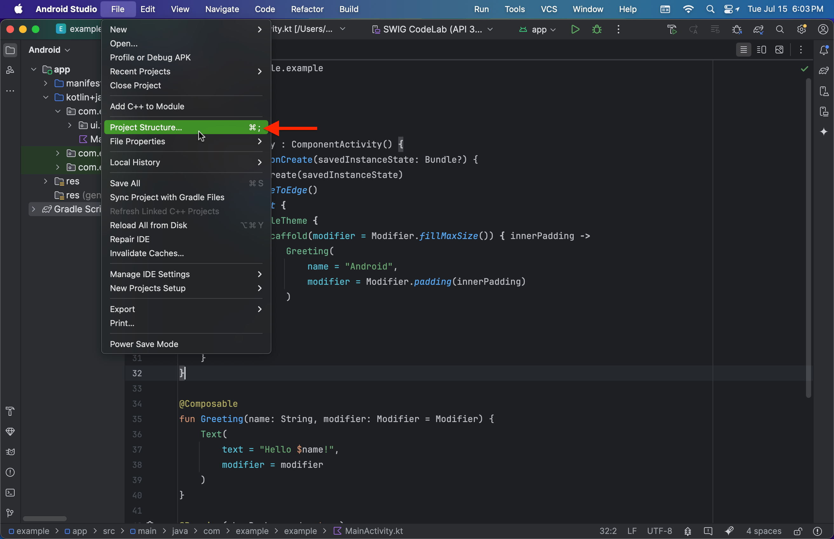Expand the Gradle Scripts tree node
Viewport: 834px width, 539px height.
(34, 209)
